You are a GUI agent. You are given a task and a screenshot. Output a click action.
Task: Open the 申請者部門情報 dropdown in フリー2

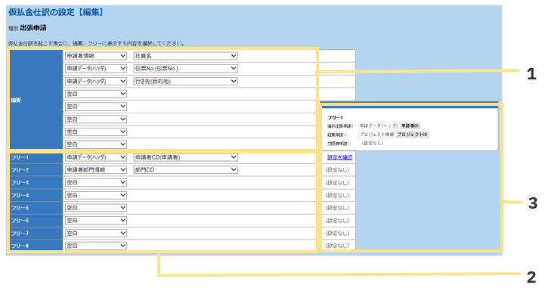(x=95, y=170)
